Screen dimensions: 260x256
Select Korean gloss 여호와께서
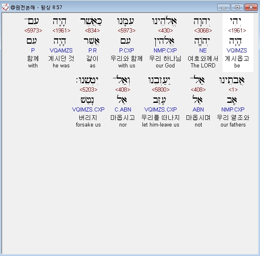point(203,59)
